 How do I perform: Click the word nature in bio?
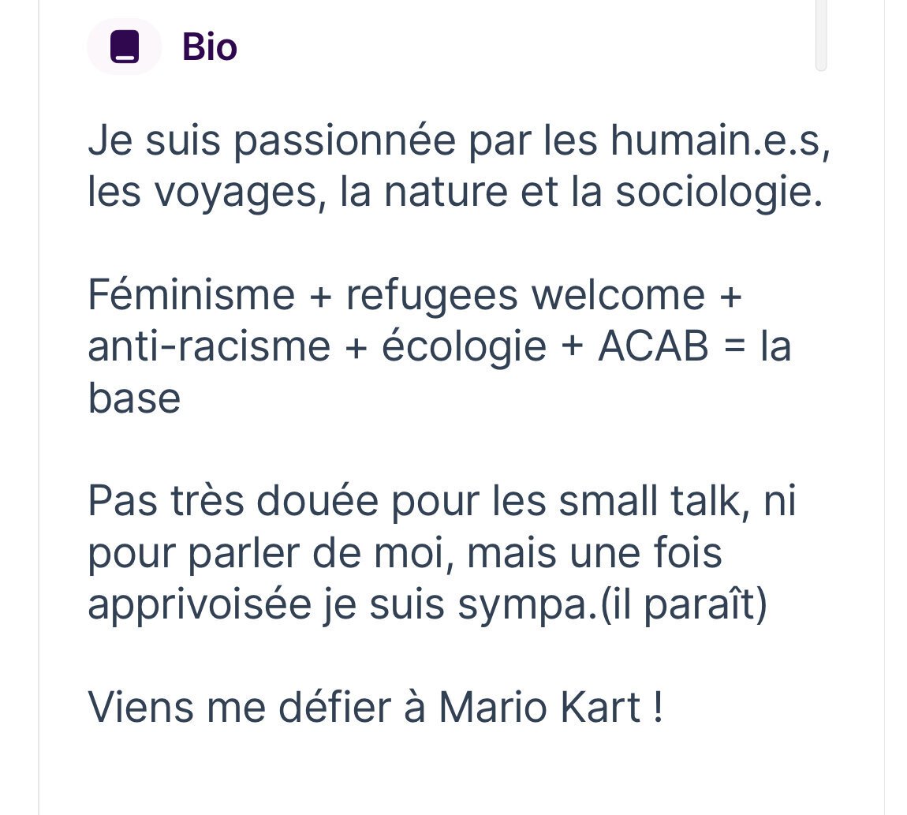[x=446, y=193]
